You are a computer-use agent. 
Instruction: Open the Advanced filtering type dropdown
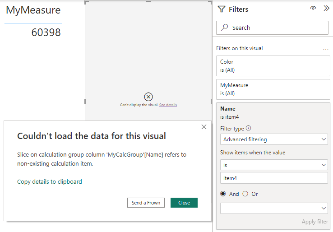[x=274, y=139]
